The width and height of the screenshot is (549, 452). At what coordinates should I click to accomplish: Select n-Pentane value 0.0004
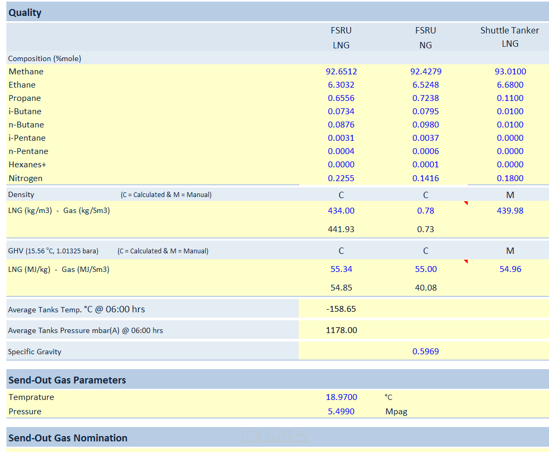point(341,151)
